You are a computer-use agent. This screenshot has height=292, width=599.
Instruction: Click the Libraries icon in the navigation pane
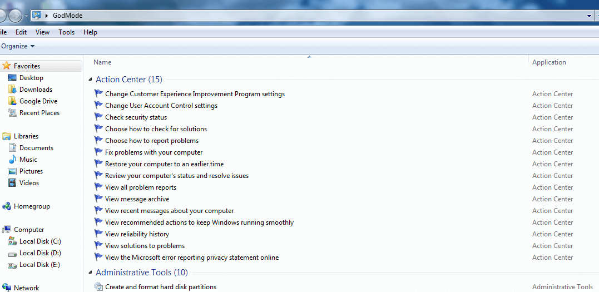coord(7,136)
